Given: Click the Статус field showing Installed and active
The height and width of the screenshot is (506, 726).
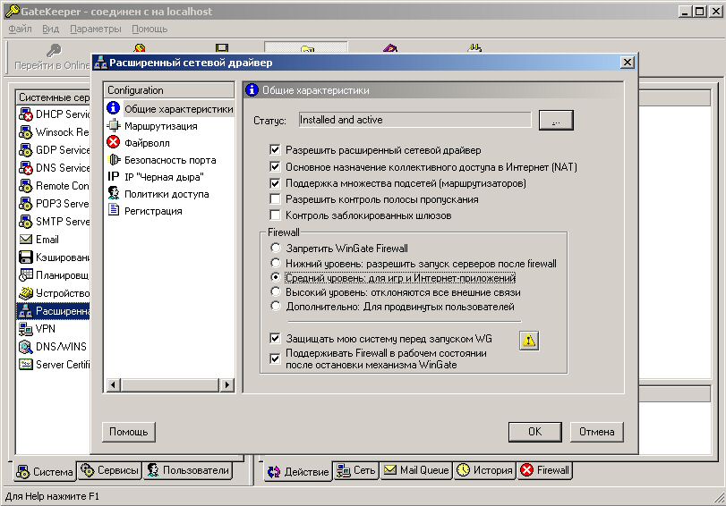Looking at the screenshot, I should coord(414,120).
